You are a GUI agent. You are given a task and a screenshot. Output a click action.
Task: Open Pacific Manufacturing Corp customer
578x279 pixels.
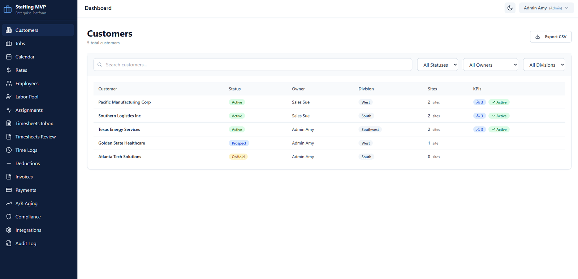click(124, 102)
